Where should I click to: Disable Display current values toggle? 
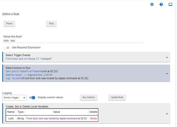coord(32,97)
